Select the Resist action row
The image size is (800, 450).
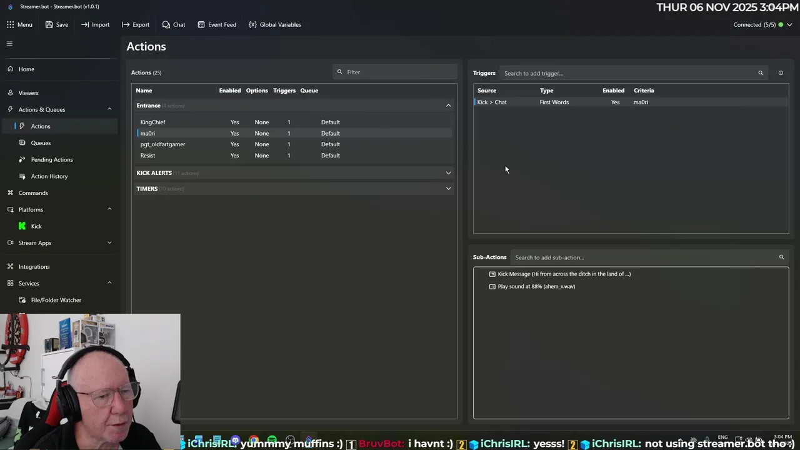pyautogui.click(x=294, y=156)
